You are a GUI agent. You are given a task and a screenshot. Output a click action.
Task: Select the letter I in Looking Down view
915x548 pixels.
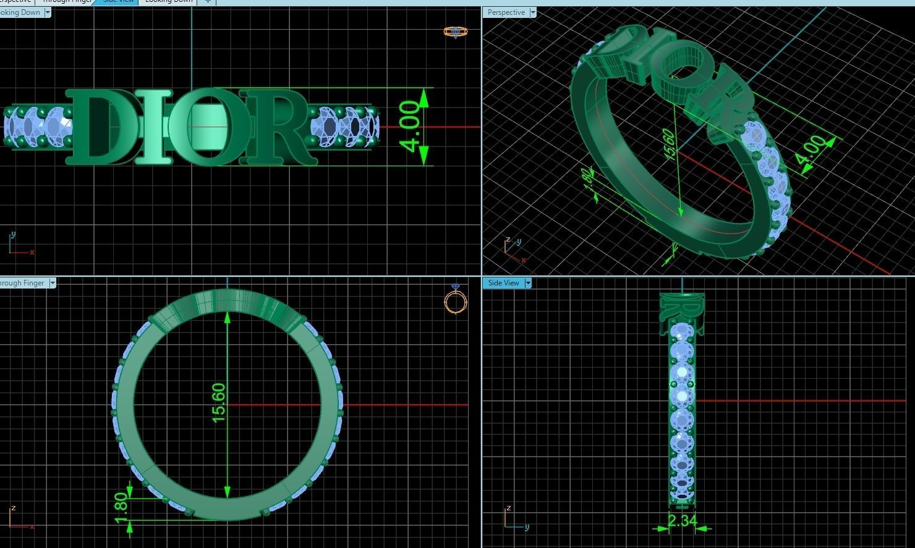pos(153,126)
